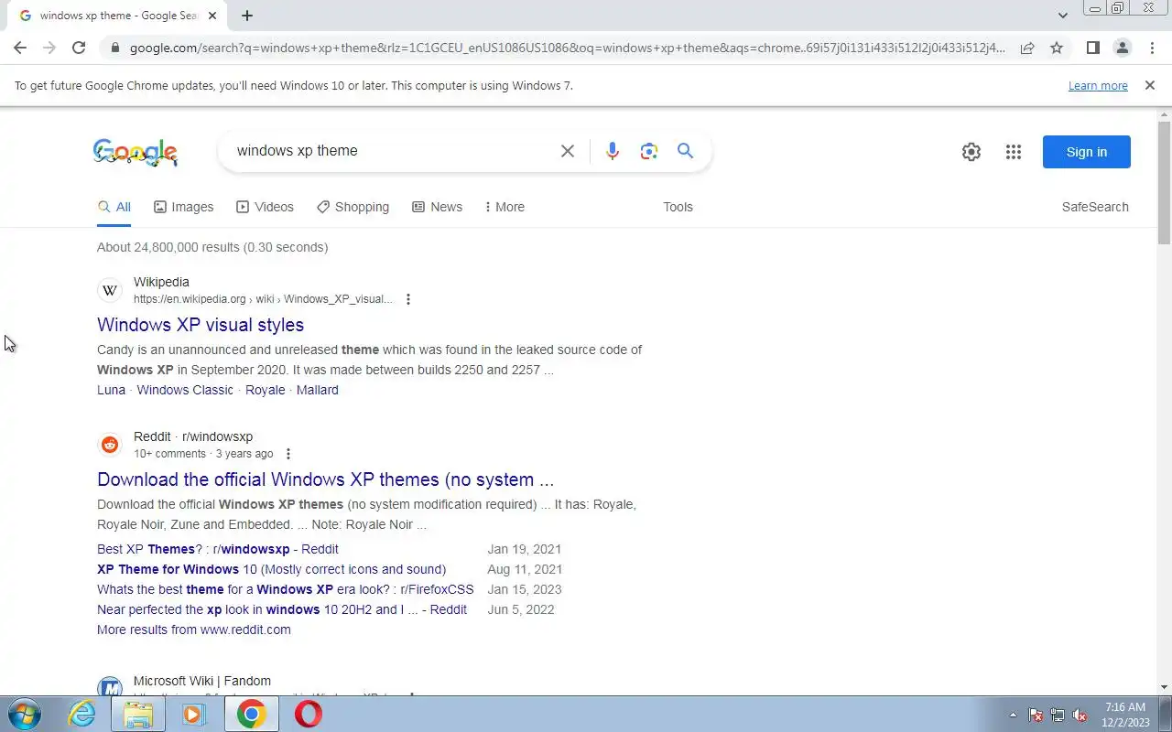Viewport: 1172px width, 732px height.
Task: Open Windows XP visual styles result
Action: (201, 325)
